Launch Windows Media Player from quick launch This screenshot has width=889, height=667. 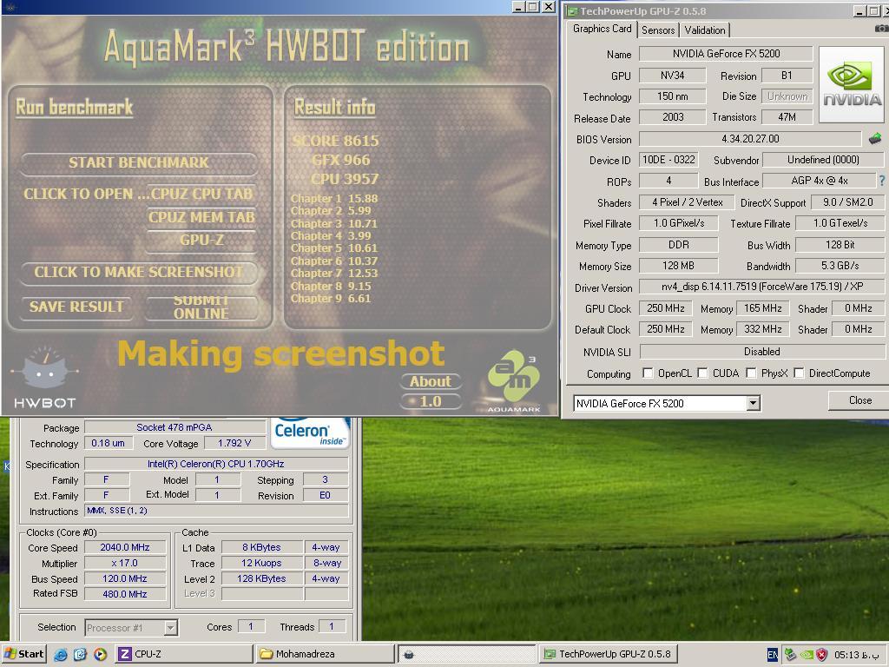click(x=100, y=654)
